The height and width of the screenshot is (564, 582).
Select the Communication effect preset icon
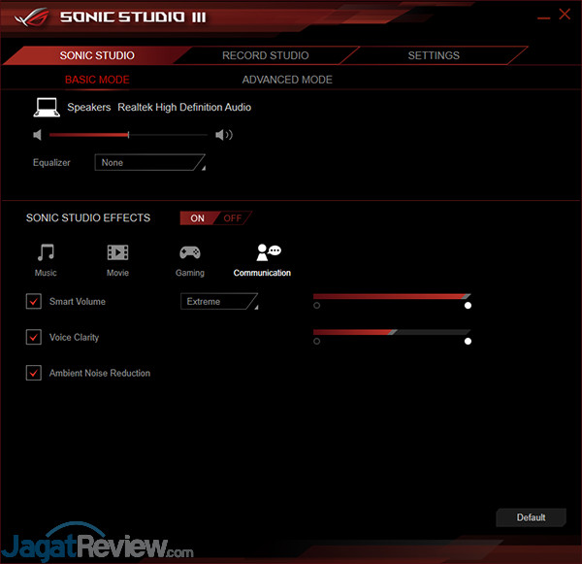pyautogui.click(x=269, y=252)
